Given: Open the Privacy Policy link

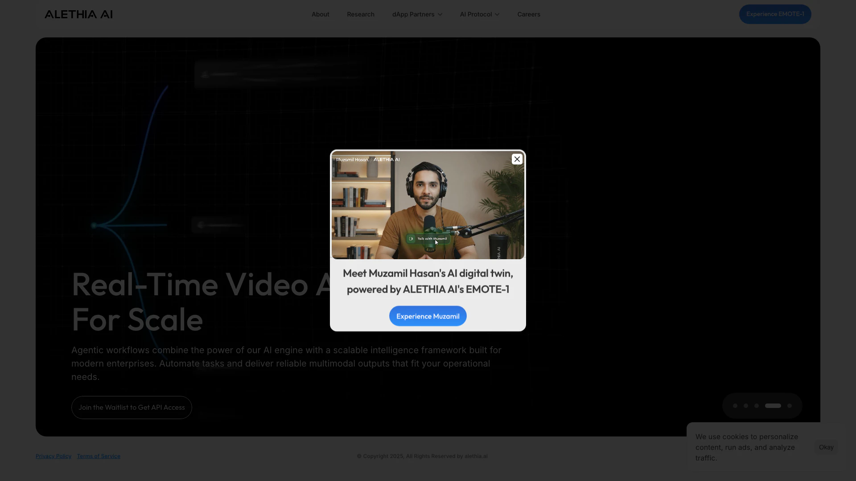Looking at the screenshot, I should click(53, 456).
